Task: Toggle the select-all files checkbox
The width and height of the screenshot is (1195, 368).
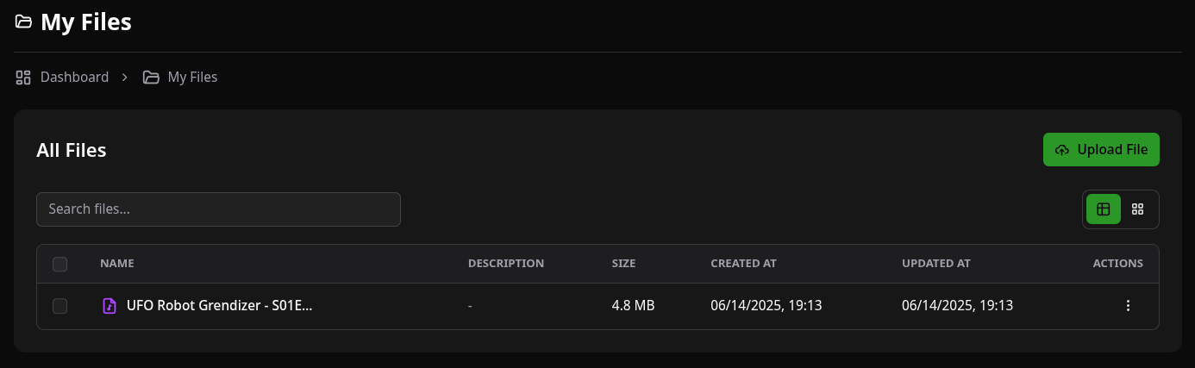Action: click(x=59, y=264)
